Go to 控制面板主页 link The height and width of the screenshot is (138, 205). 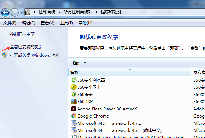pyautogui.click(x=22, y=34)
